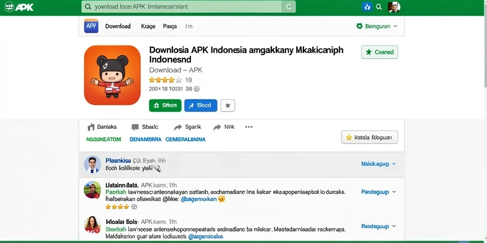Open the user profile avatar in header
The image size is (487, 243).
point(394,7)
